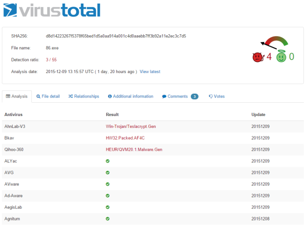The height and width of the screenshot is (226, 307).
Task: Click the AegisLab antivirus name
Action: (x=13, y=207)
